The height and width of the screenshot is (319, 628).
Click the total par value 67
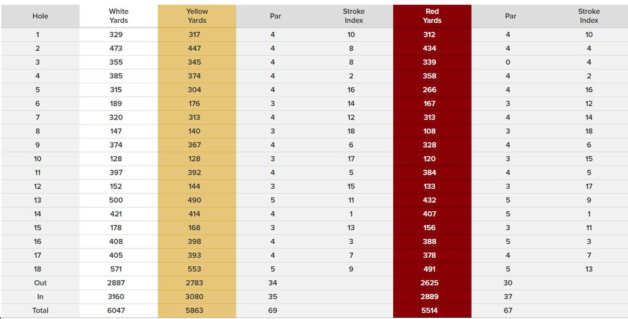pyautogui.click(x=508, y=310)
